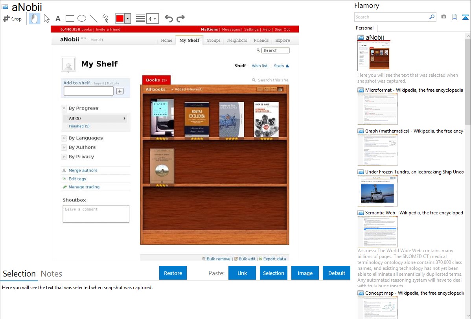
Task: Open the My Shelf page tab
Action: (189, 40)
